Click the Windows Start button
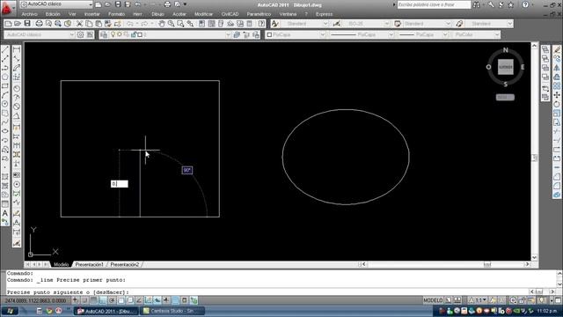563x317 pixels. 10,311
